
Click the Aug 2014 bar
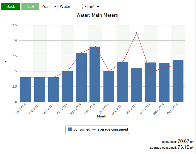tap(123, 82)
